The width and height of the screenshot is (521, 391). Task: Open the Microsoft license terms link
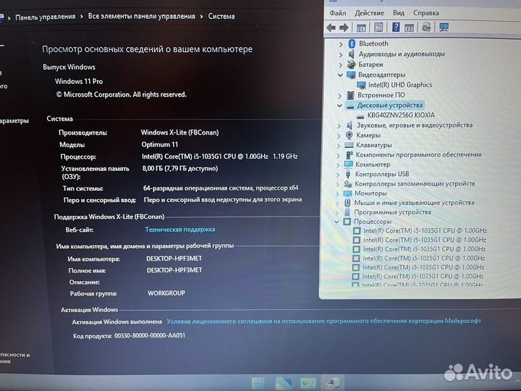(x=323, y=321)
